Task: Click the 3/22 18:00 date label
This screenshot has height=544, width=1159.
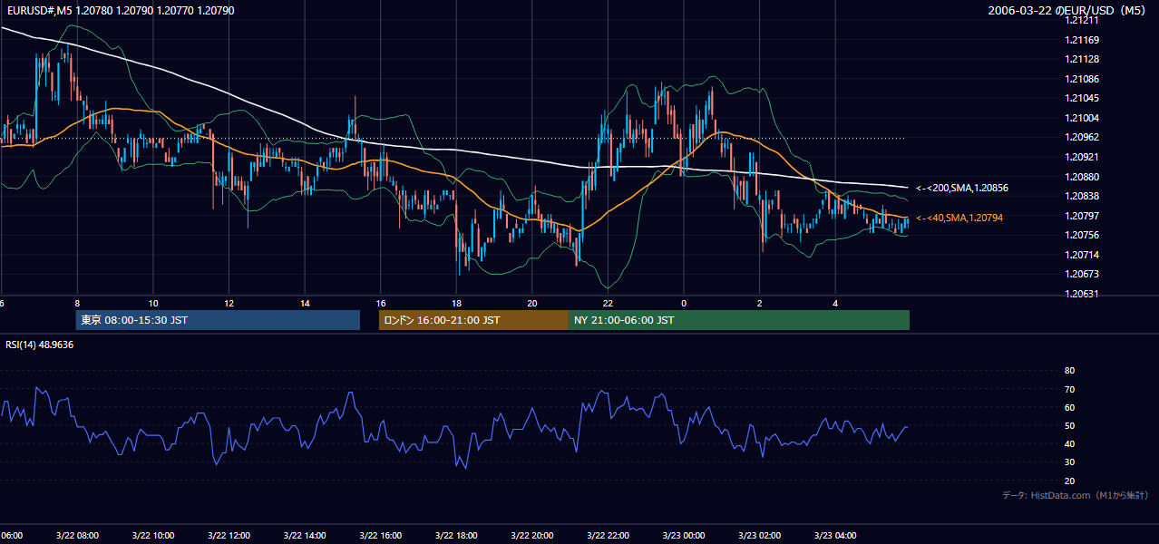Action: tap(456, 535)
